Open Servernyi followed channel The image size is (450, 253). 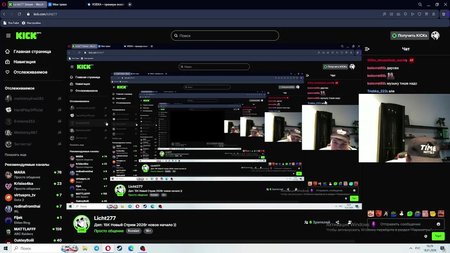pos(33,144)
